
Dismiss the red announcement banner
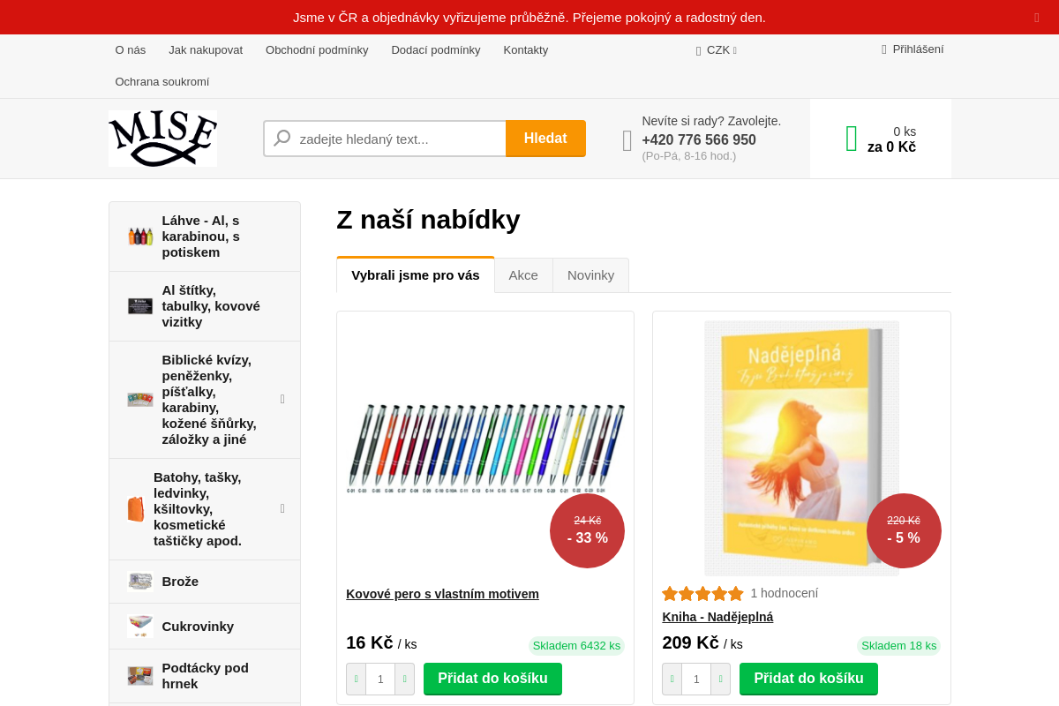coord(1037,18)
